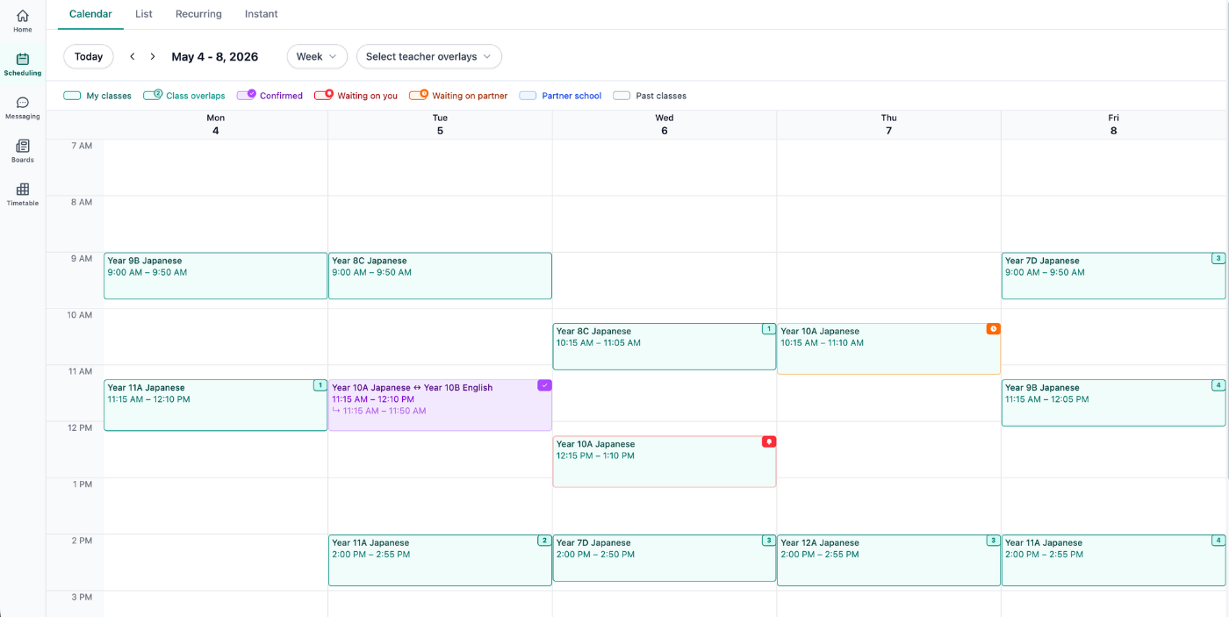The image size is (1229, 617).
Task: Open Home in the sidebar
Action: [23, 21]
